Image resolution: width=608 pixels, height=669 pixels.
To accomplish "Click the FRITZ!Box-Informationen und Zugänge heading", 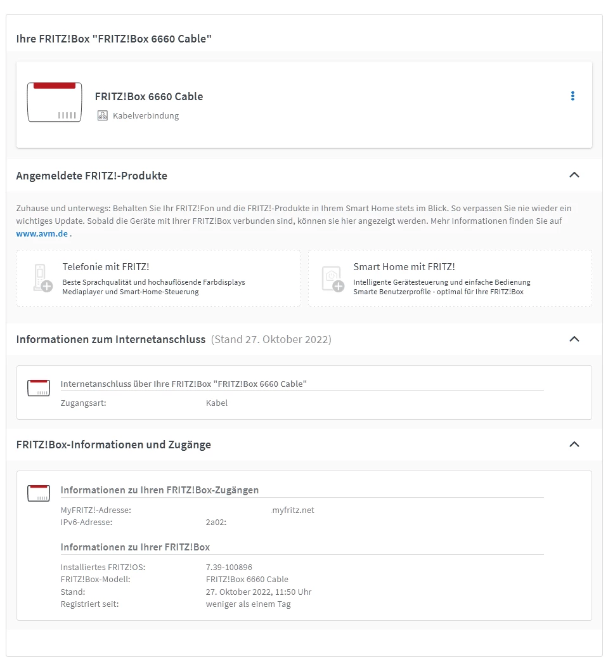I will coord(113,445).
